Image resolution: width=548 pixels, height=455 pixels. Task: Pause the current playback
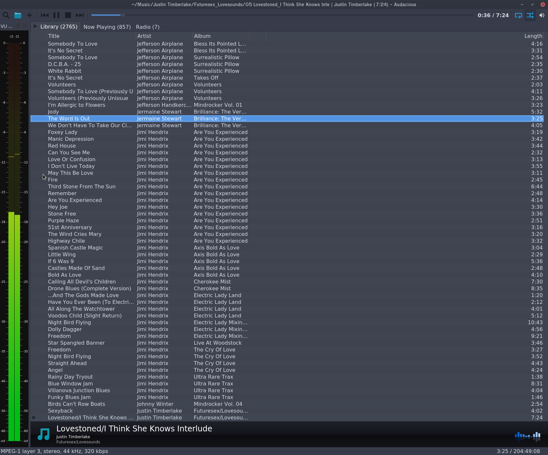pyautogui.click(x=56, y=15)
